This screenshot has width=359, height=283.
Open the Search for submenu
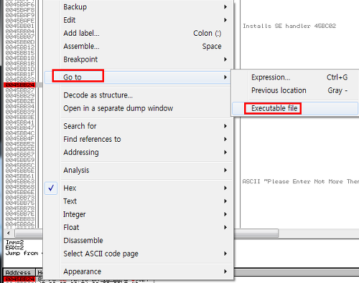(139, 126)
